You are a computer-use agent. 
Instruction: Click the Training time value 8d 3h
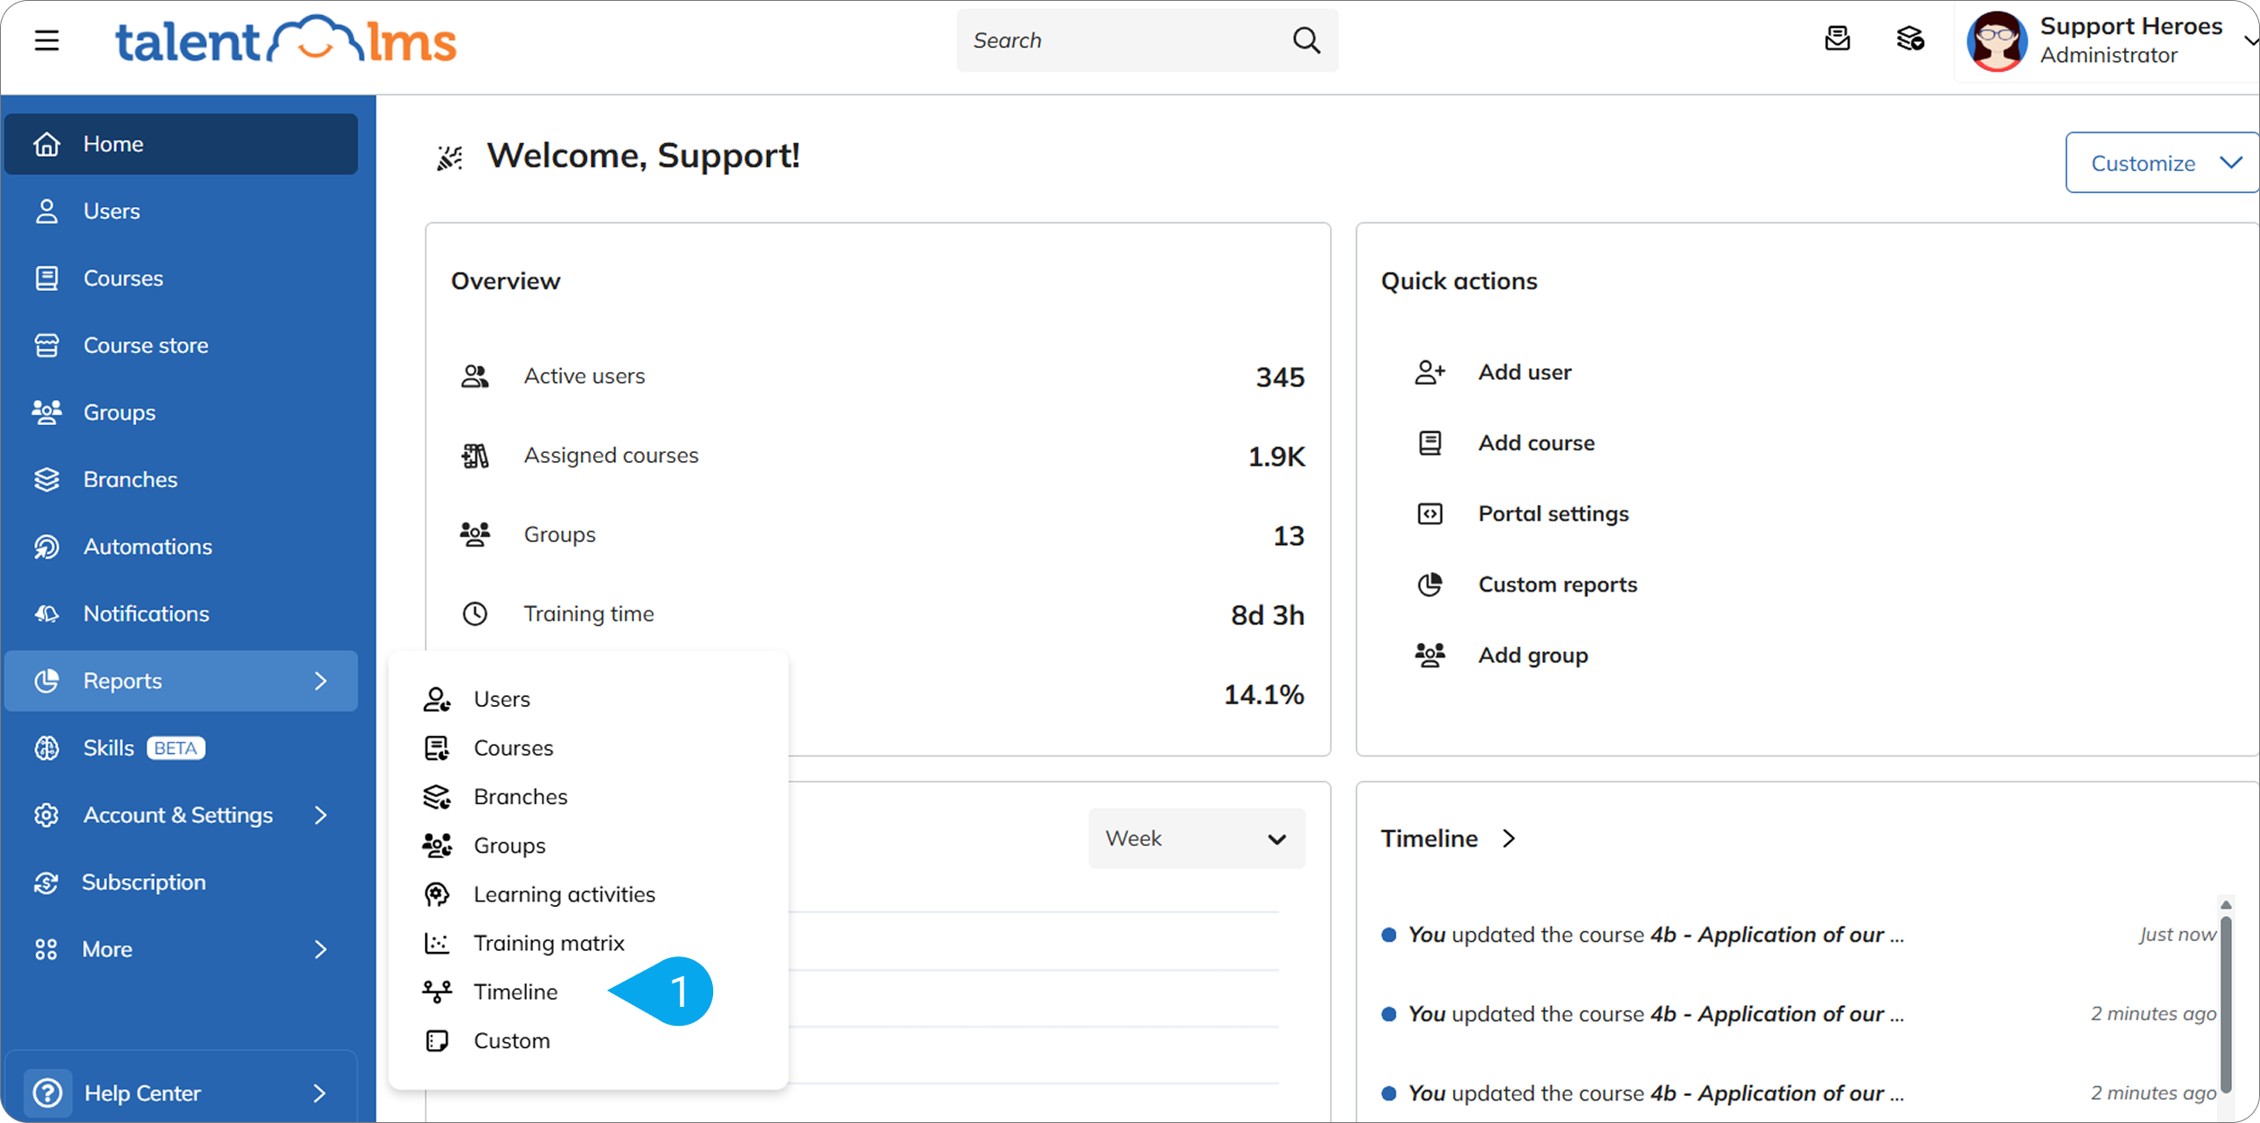click(1267, 614)
